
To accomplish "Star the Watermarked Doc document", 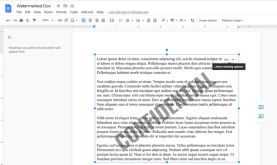I will click(58, 6).
